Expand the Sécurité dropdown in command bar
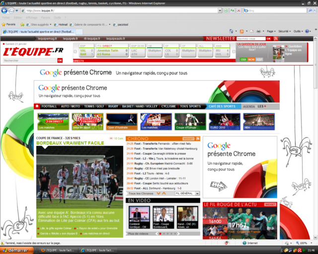Screen dimensions: 318x254 pyautogui.click(x=285, y=31)
